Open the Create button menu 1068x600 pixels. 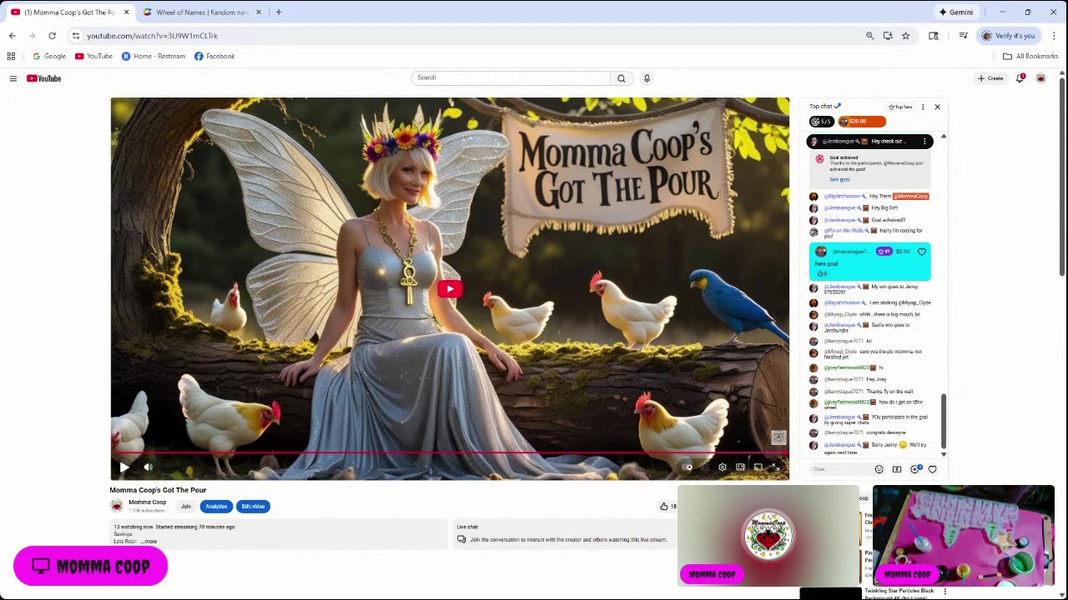[990, 78]
